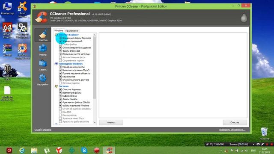Open the Онлайн-справка link
The width and height of the screenshot is (274, 154).
pyautogui.click(x=43, y=130)
